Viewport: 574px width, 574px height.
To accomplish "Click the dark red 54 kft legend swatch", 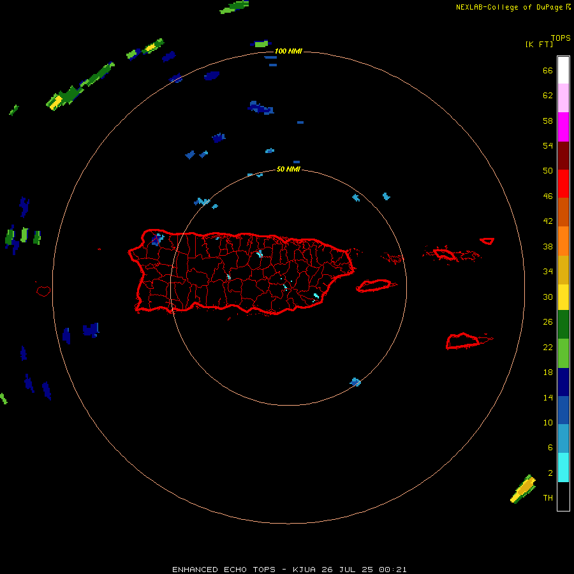I will click(563, 156).
